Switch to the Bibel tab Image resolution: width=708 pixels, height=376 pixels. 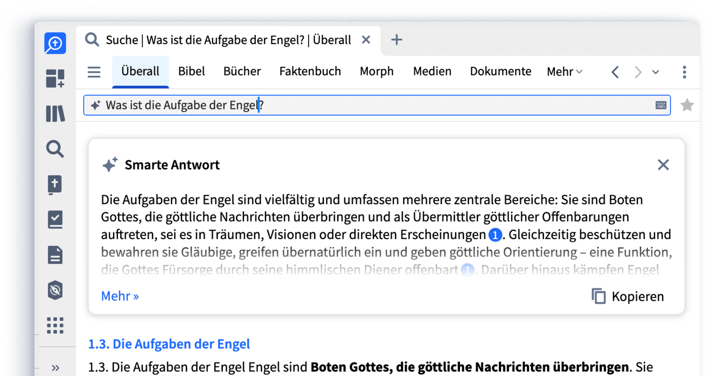pos(191,71)
